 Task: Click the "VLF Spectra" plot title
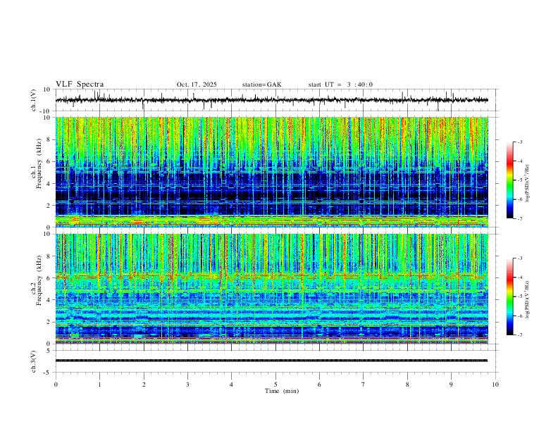[80, 85]
